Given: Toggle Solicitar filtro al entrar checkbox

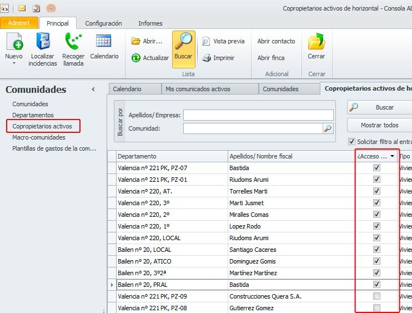Looking at the screenshot, I should point(351,142).
